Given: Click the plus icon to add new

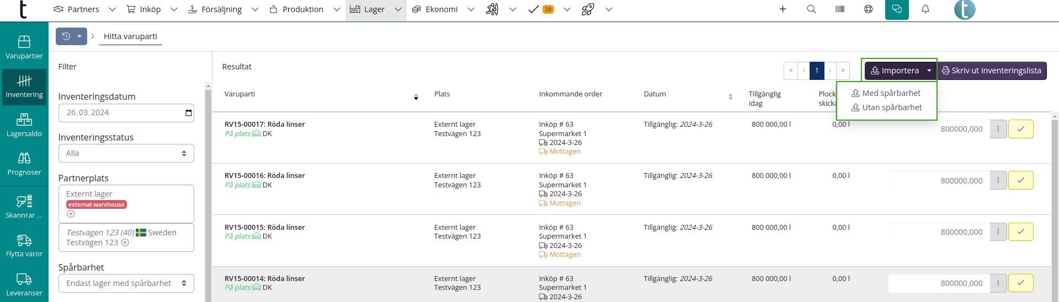Looking at the screenshot, I should click(783, 9).
